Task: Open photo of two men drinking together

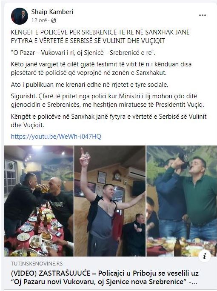Action: 39,201
